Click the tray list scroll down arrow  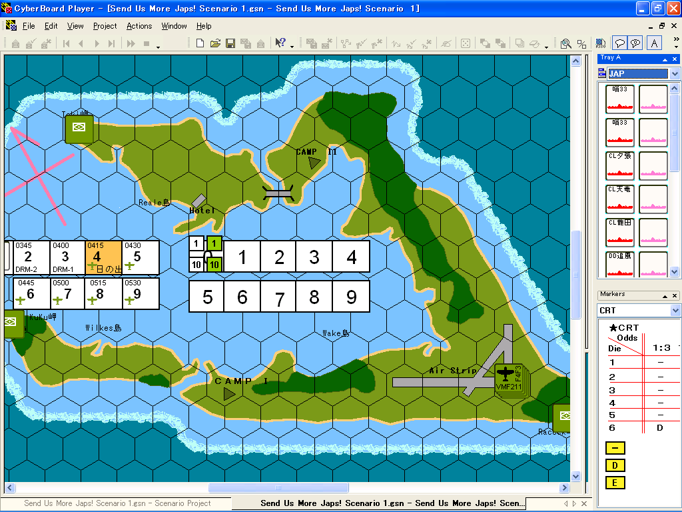tap(675, 272)
